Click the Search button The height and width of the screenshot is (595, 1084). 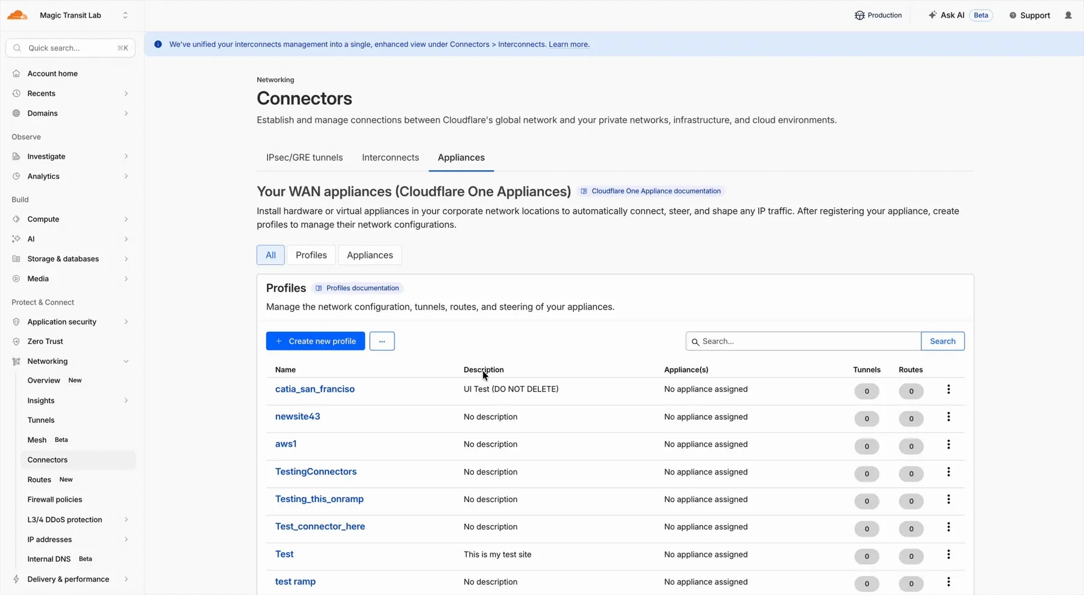point(942,341)
